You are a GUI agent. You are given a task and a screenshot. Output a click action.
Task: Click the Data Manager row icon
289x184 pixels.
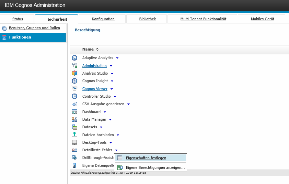tap(74, 119)
